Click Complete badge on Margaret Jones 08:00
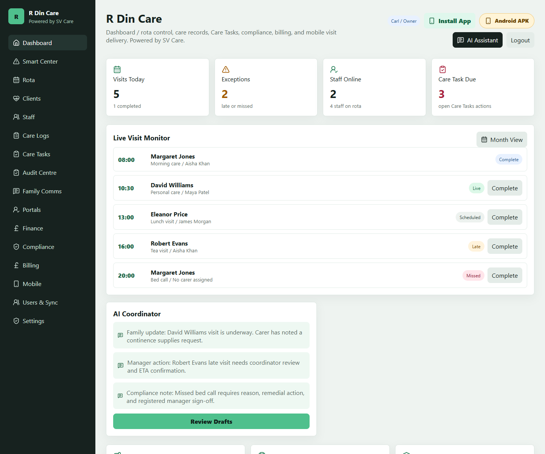This screenshot has width=545, height=454. (509, 159)
